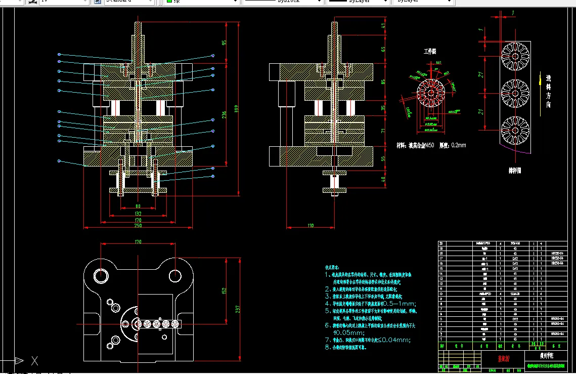Click technical note 8 text line

(x=346, y=347)
